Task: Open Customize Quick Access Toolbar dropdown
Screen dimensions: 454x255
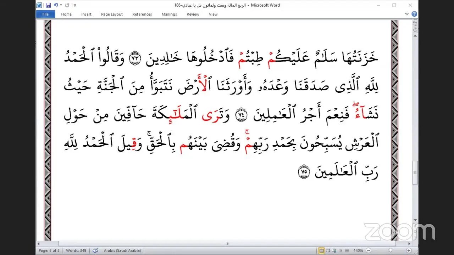Action: (75, 5)
